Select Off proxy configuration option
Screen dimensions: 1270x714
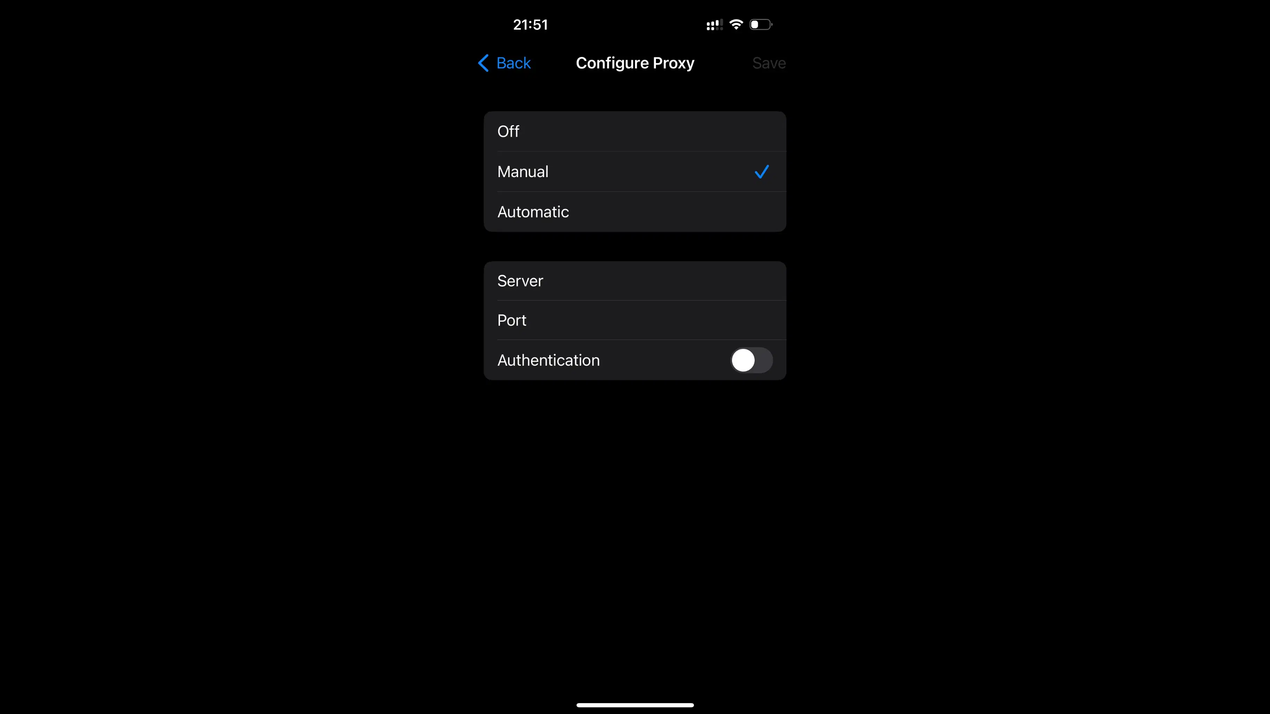point(635,131)
